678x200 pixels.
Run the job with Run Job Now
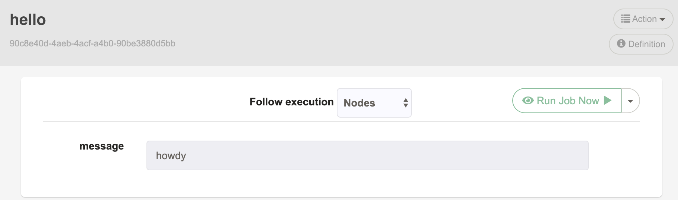click(x=567, y=101)
